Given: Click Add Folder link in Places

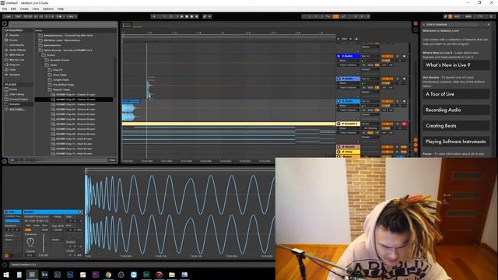Looking at the screenshot, I should click(x=16, y=109).
